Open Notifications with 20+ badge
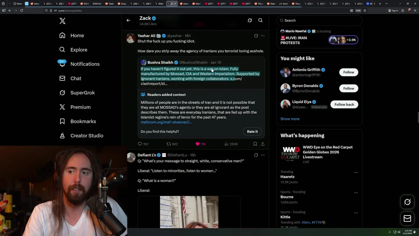 pos(79,64)
